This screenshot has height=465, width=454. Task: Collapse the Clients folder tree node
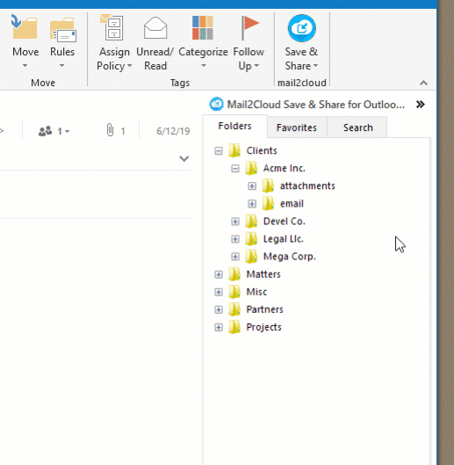coord(219,151)
